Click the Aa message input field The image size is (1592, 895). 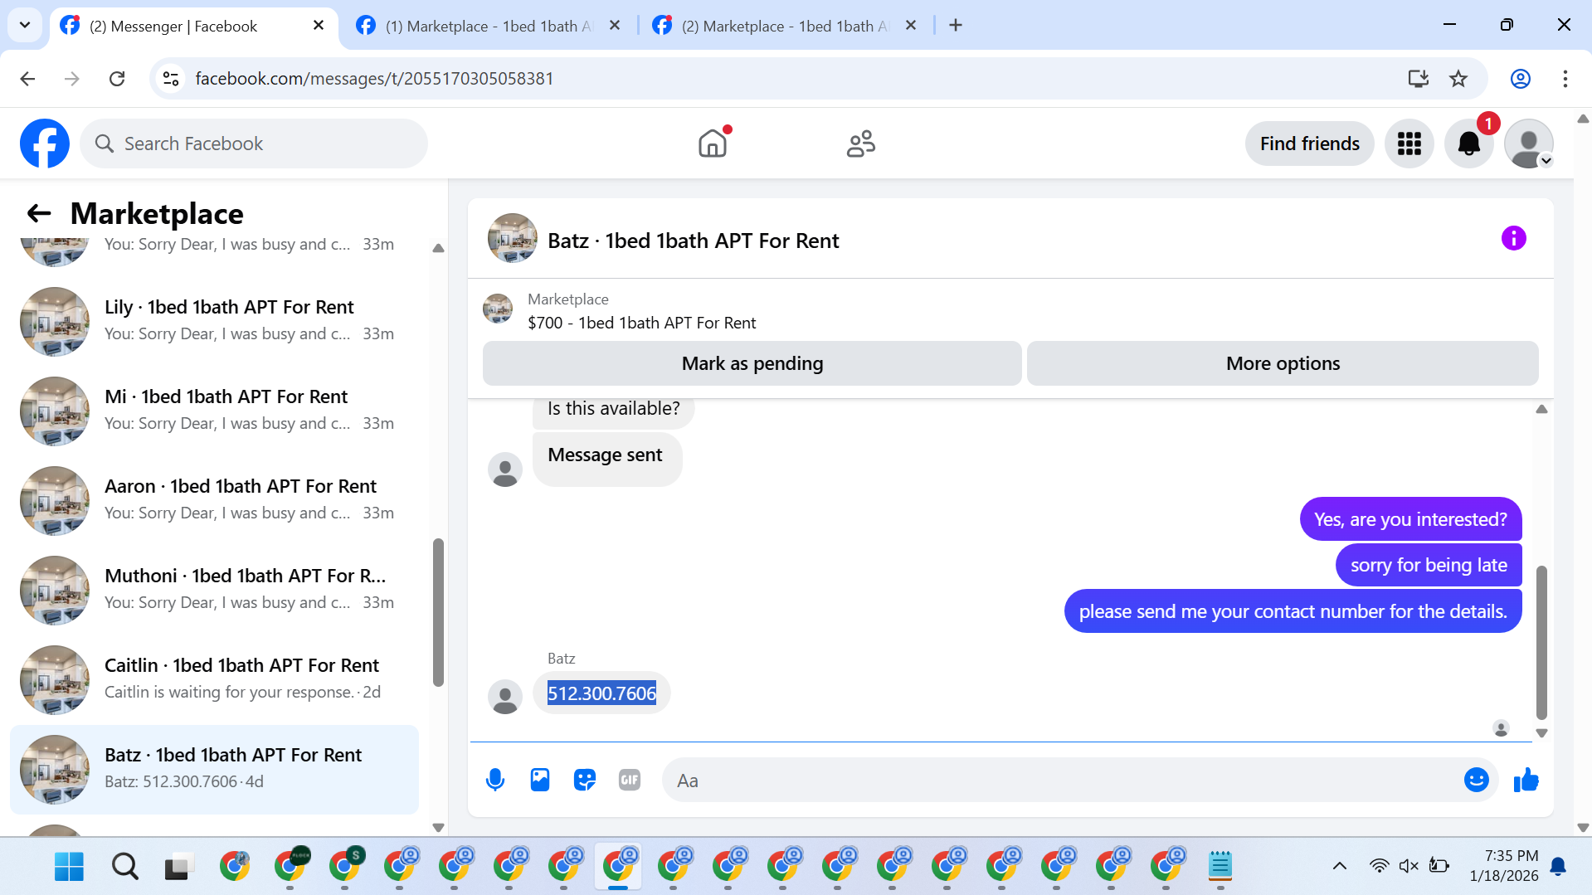[x=1062, y=781]
